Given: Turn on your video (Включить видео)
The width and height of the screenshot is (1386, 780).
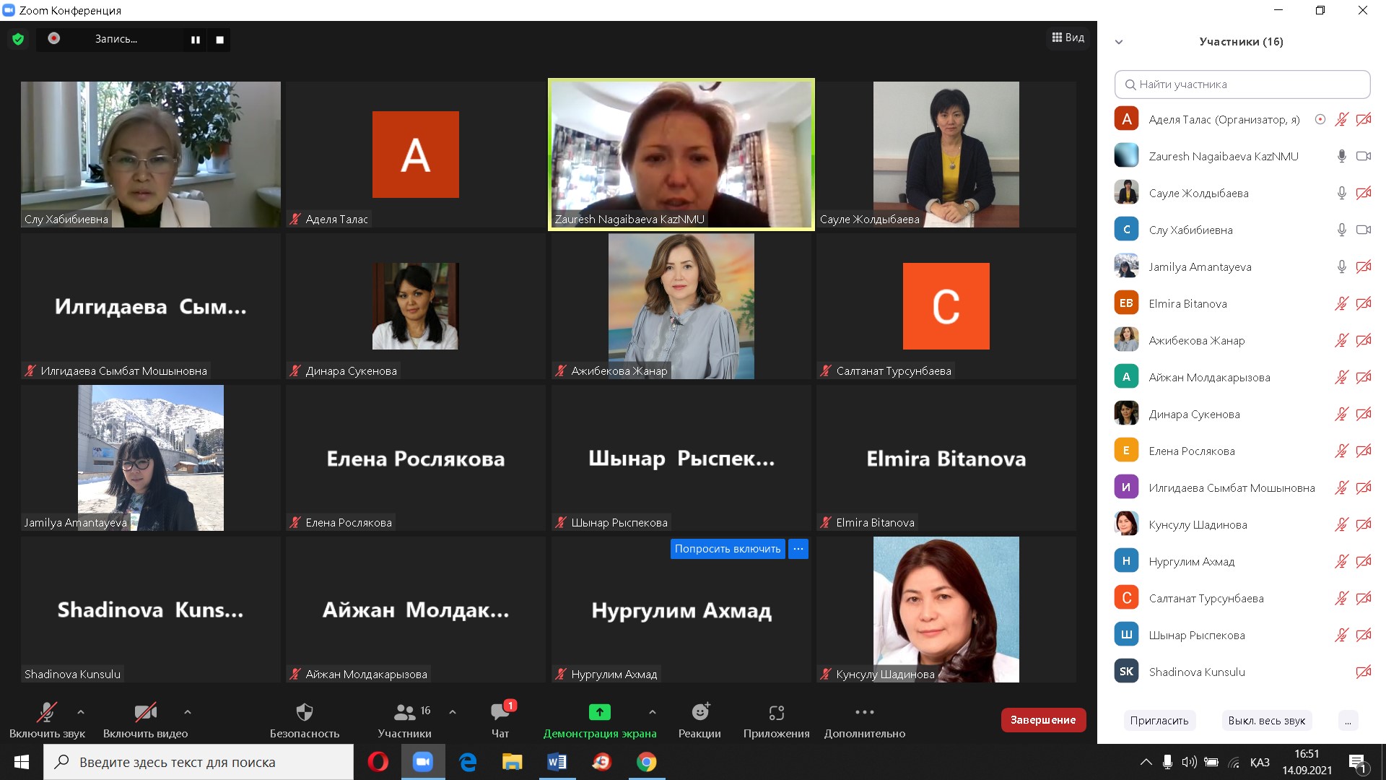Looking at the screenshot, I should tap(145, 713).
